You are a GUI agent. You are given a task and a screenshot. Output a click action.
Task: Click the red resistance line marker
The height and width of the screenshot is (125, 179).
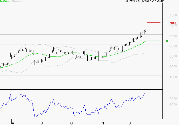point(154,23)
